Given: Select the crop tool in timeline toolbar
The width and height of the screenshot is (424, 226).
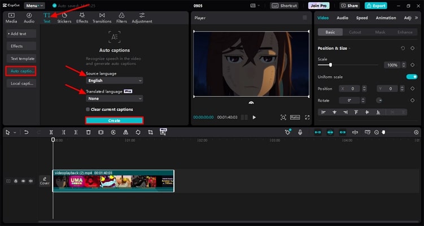Looking at the screenshot, I should 151,132.
